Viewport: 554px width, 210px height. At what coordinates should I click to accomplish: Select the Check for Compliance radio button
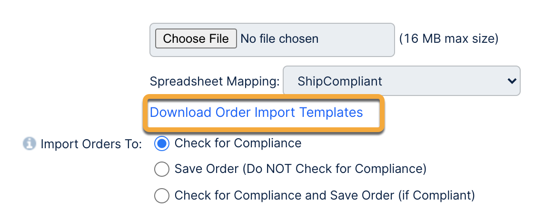click(162, 143)
